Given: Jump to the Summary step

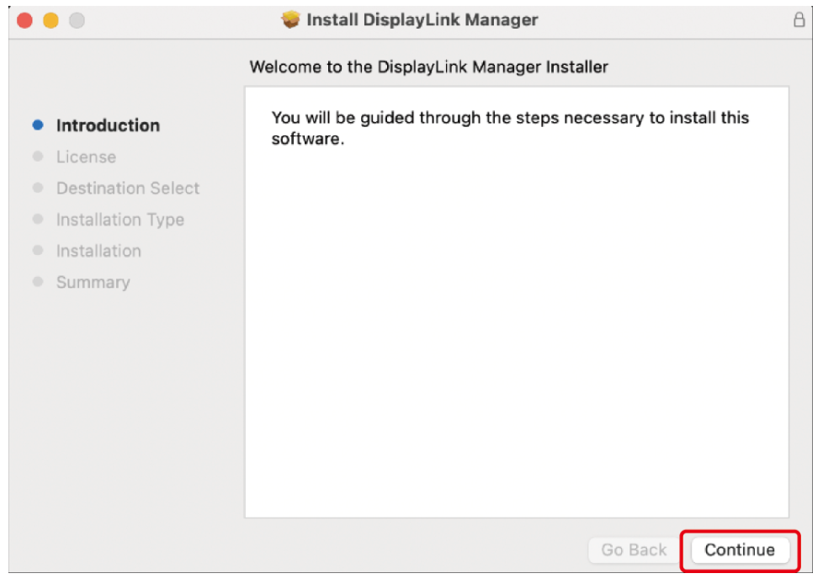Looking at the screenshot, I should (93, 283).
